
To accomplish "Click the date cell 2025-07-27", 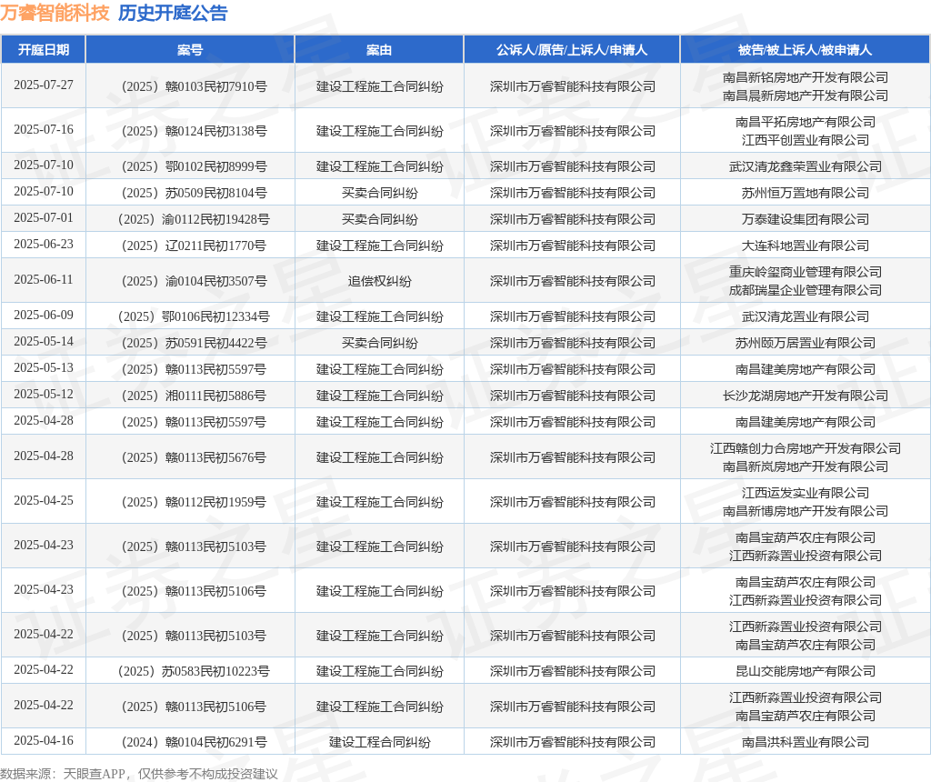I will 44,85.
